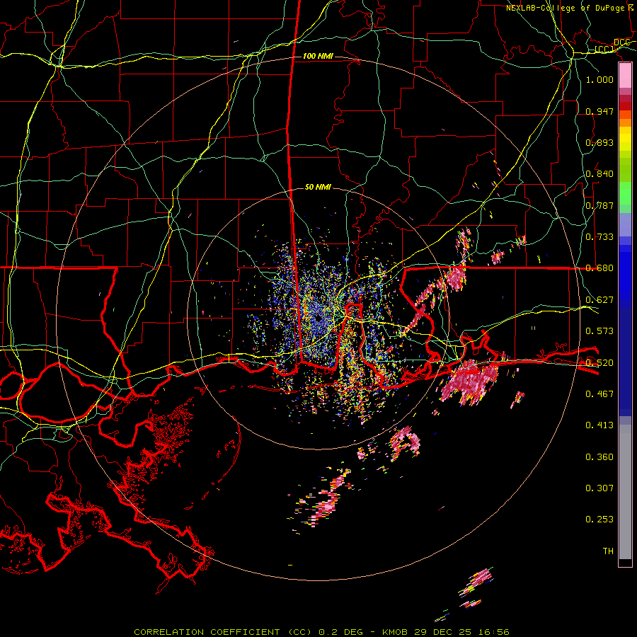Click the 0.413 scale value
The height and width of the screenshot is (637, 637).
click(x=599, y=425)
